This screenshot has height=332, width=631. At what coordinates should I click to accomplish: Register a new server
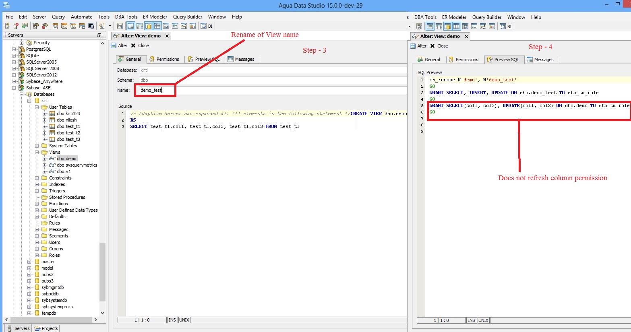click(7, 26)
